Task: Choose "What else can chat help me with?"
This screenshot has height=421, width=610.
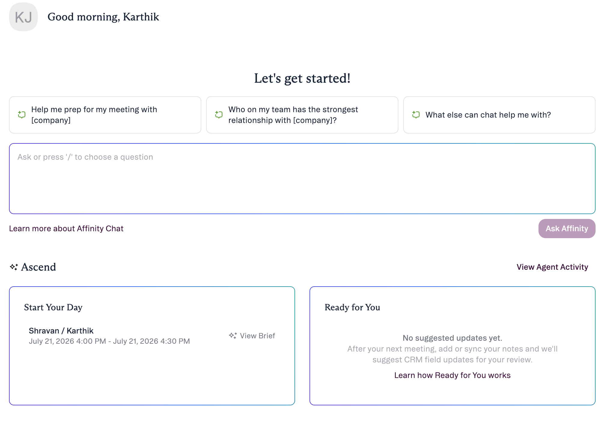Action: click(x=499, y=115)
